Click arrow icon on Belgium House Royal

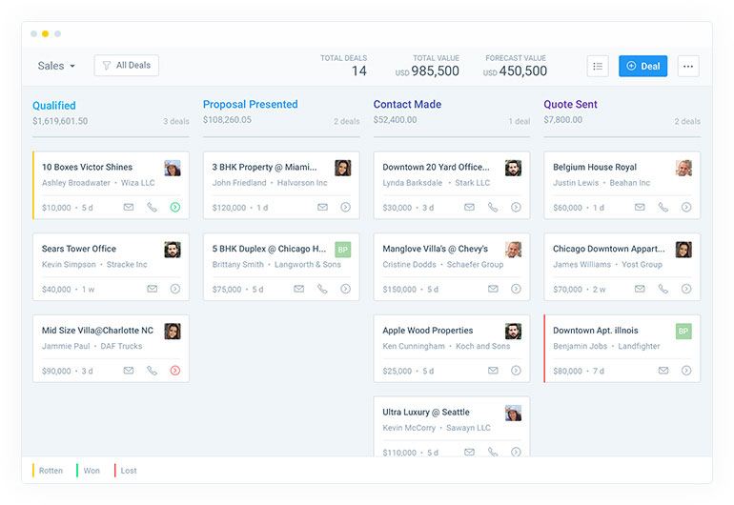686,207
